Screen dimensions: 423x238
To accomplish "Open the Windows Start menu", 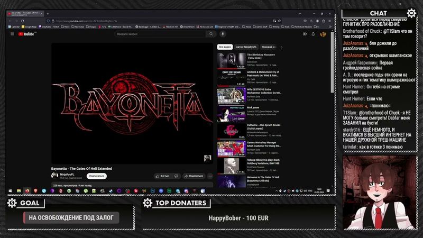I will click(x=10, y=190).
